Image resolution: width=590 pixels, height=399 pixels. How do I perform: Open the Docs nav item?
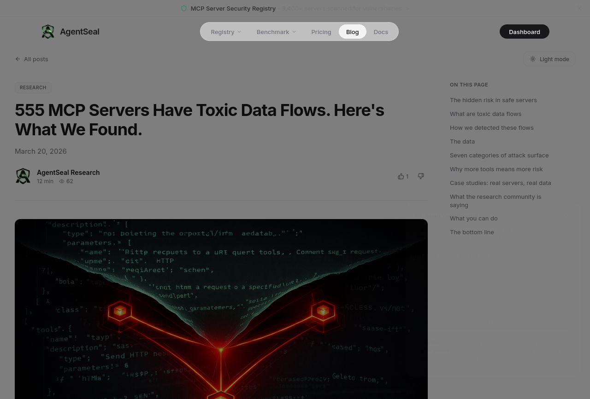(381, 32)
